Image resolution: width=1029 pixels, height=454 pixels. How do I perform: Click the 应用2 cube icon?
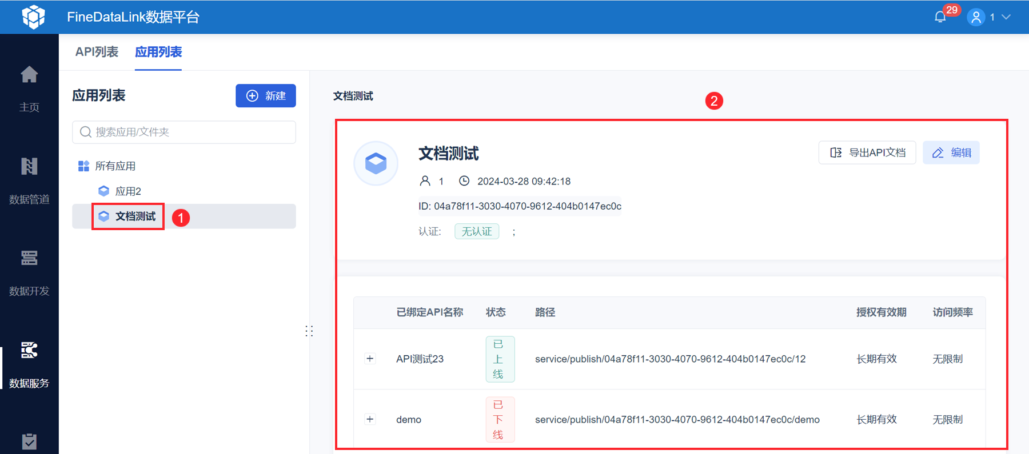(103, 191)
